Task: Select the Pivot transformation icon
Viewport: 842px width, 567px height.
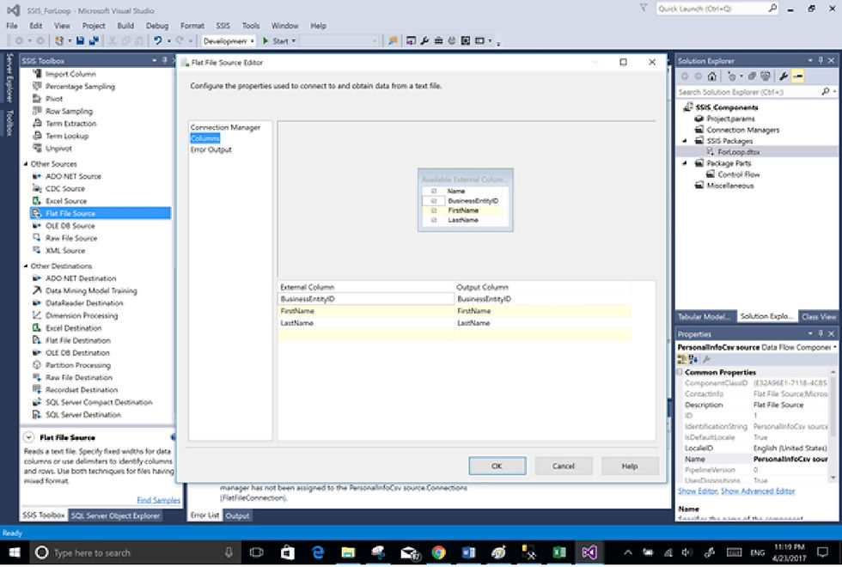Action: click(x=36, y=99)
